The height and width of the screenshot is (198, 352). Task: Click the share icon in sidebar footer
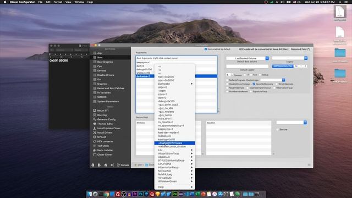coord(112,165)
